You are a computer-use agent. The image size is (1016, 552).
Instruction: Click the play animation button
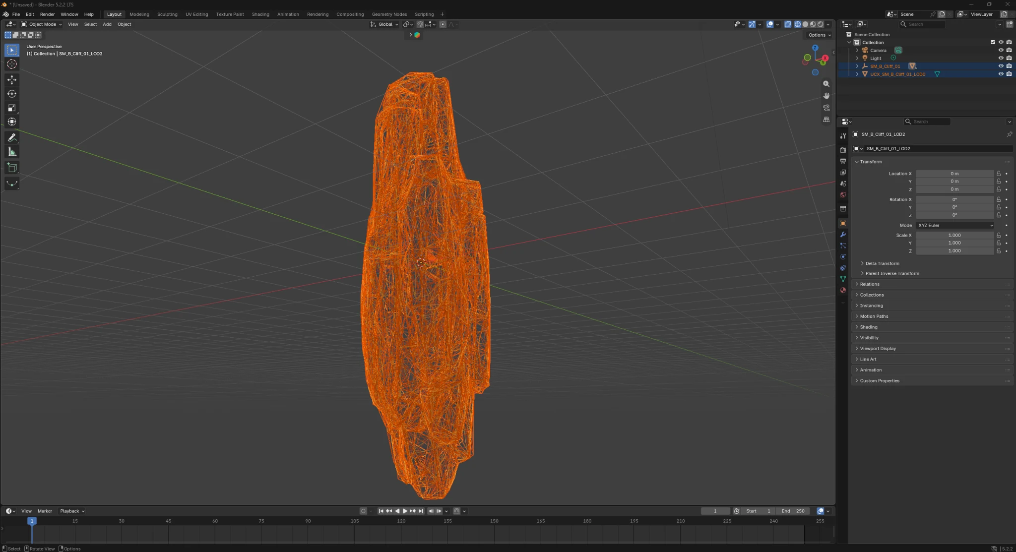click(x=405, y=511)
